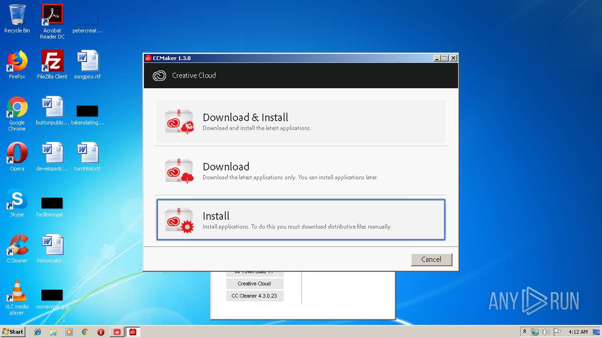Select the developedc document icon
This screenshot has height=338, width=602.
(x=52, y=157)
